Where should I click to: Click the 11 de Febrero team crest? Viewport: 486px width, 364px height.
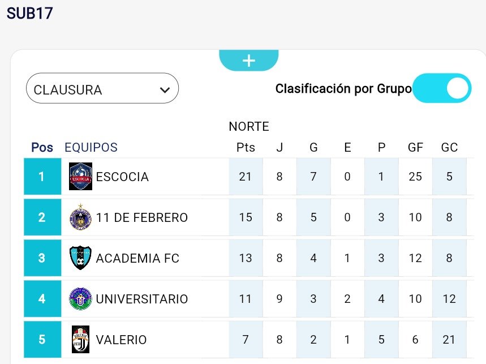(x=80, y=217)
